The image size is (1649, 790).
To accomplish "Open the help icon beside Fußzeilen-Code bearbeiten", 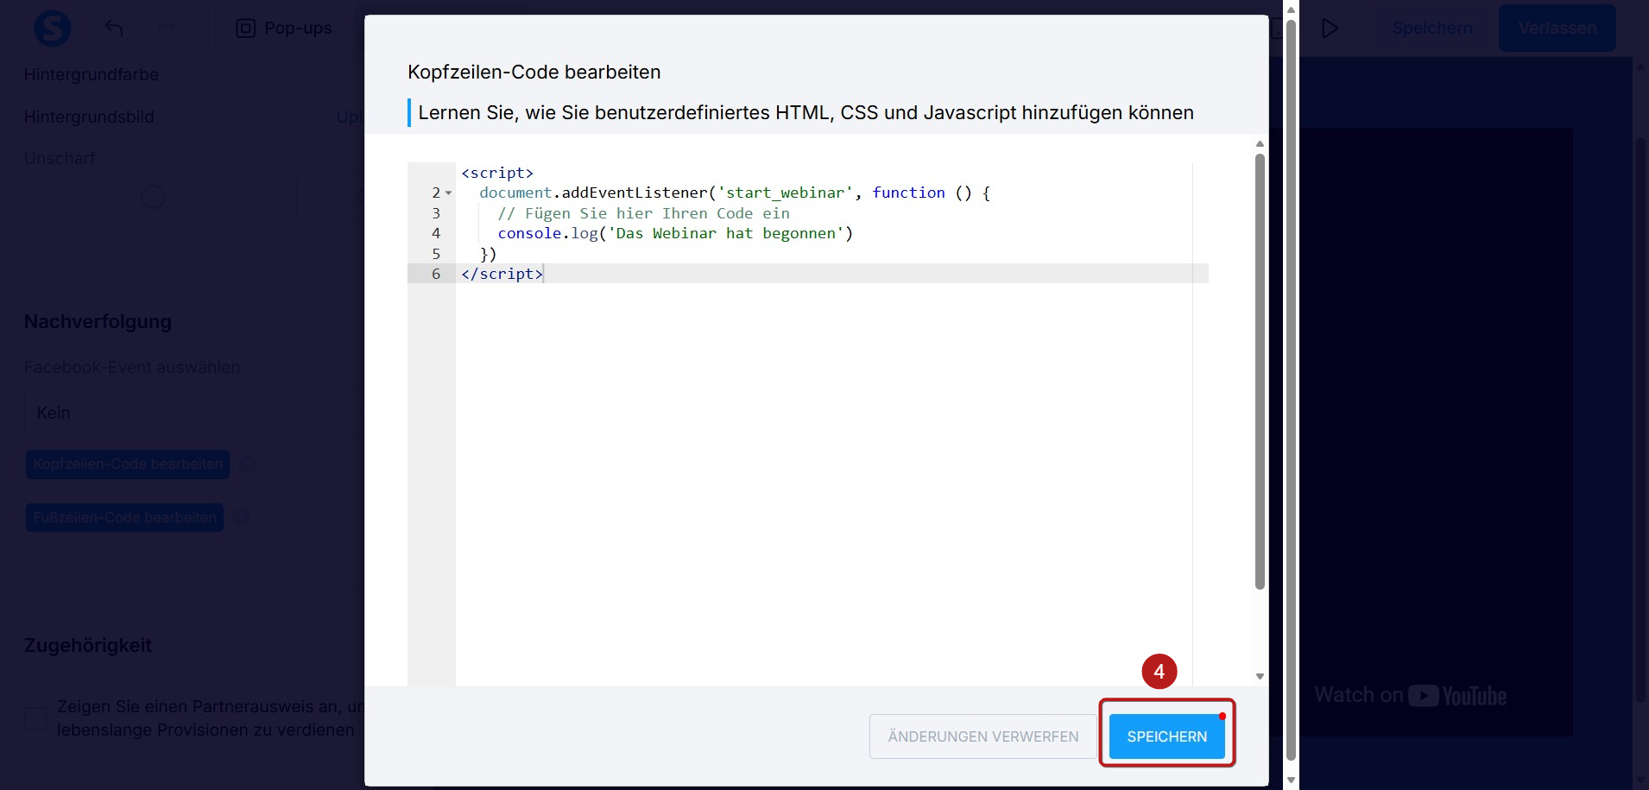I will [241, 518].
